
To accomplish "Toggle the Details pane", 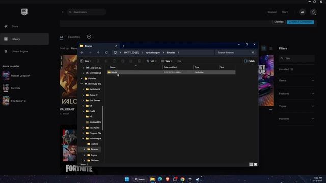I will [x=249, y=61].
